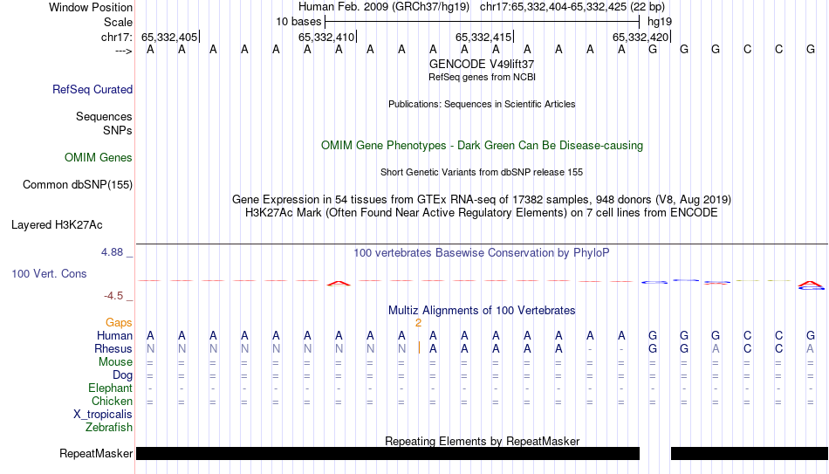Select the Dog species label

tap(123, 375)
